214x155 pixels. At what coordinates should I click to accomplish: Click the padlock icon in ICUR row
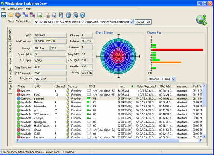tap(68, 134)
